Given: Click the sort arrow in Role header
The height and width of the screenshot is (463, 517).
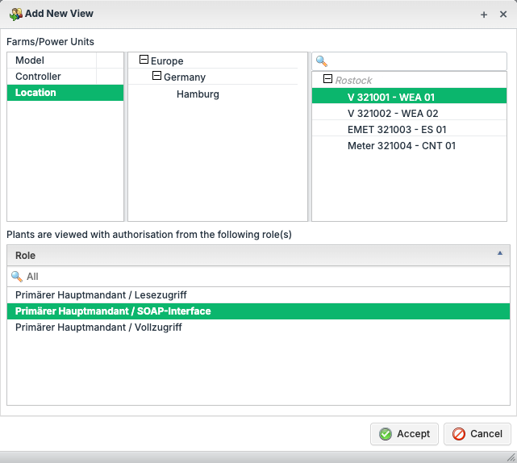Looking at the screenshot, I should pos(499,253).
